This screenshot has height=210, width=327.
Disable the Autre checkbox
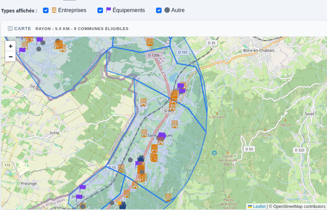pos(159,10)
